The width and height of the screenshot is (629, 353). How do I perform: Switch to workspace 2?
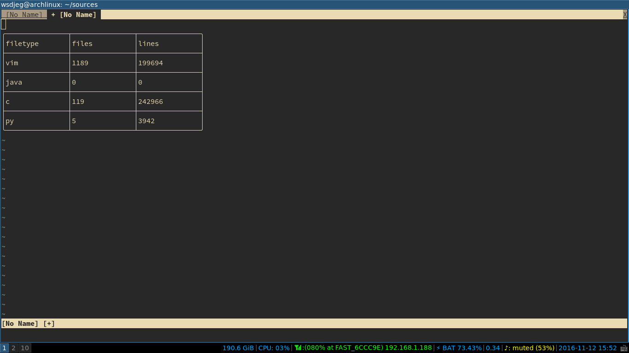(13, 347)
